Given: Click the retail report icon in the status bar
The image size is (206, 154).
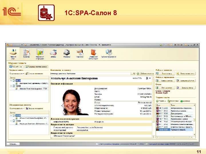Looking at the screenshot, I should [x=97, y=144].
